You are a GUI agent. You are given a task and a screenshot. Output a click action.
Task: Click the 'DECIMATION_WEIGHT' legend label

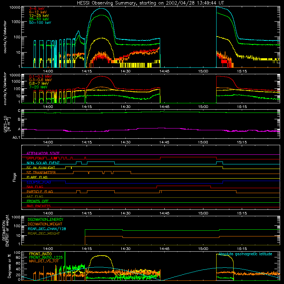pyautogui.click(x=45, y=224)
